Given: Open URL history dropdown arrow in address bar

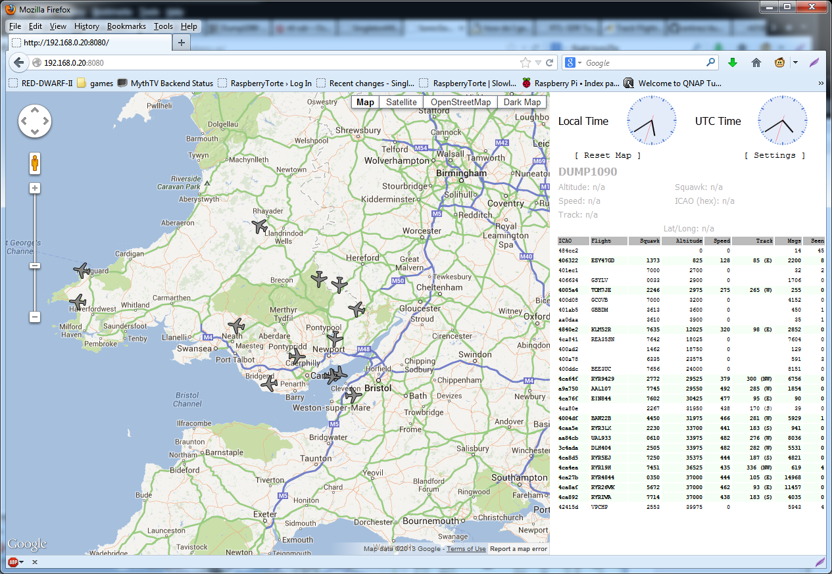Looking at the screenshot, I should [x=538, y=63].
